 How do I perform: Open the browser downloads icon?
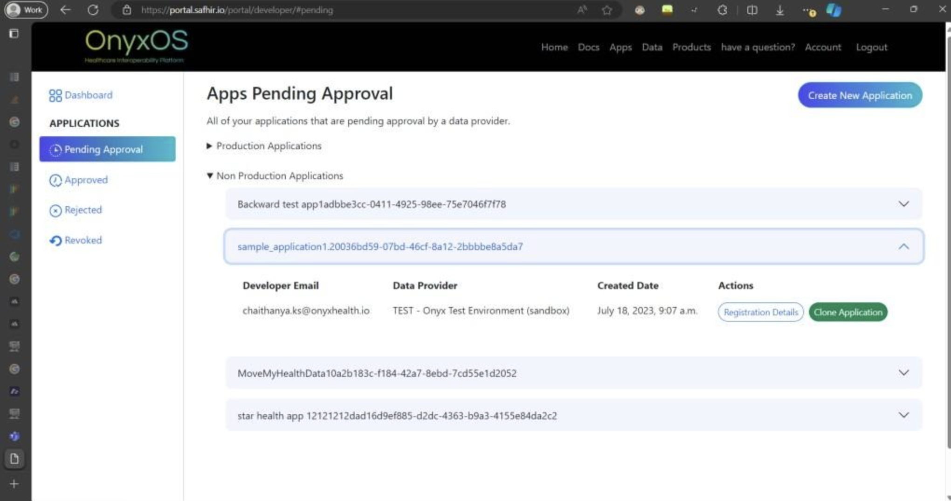(779, 10)
